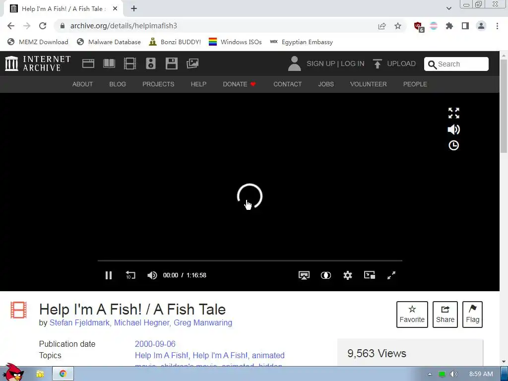Rewind the video ten seconds
The width and height of the screenshot is (508, 381).
click(130, 275)
